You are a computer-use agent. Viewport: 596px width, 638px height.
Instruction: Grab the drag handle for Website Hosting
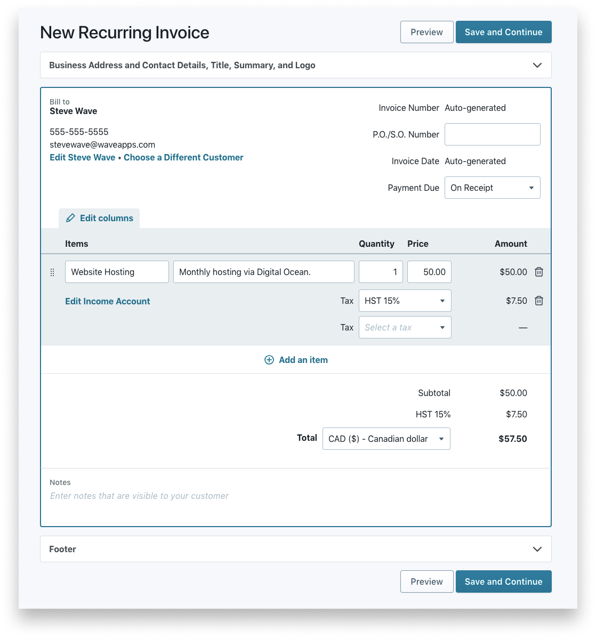[x=52, y=272]
